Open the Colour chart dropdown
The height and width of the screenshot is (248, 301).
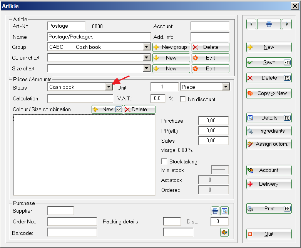pos(146,58)
